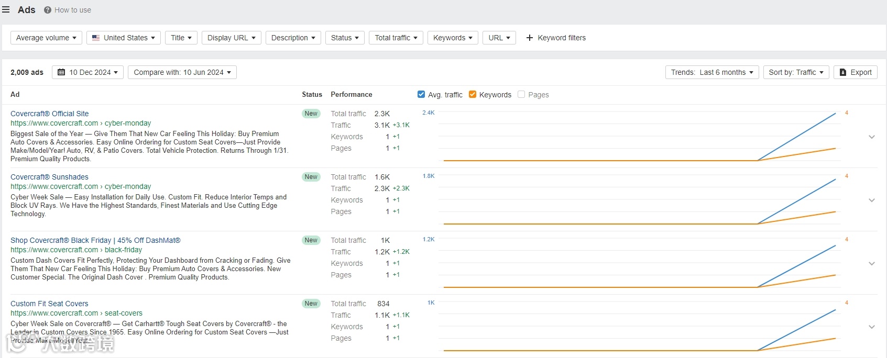Toggle the Keywords chart checkbox

(x=473, y=94)
